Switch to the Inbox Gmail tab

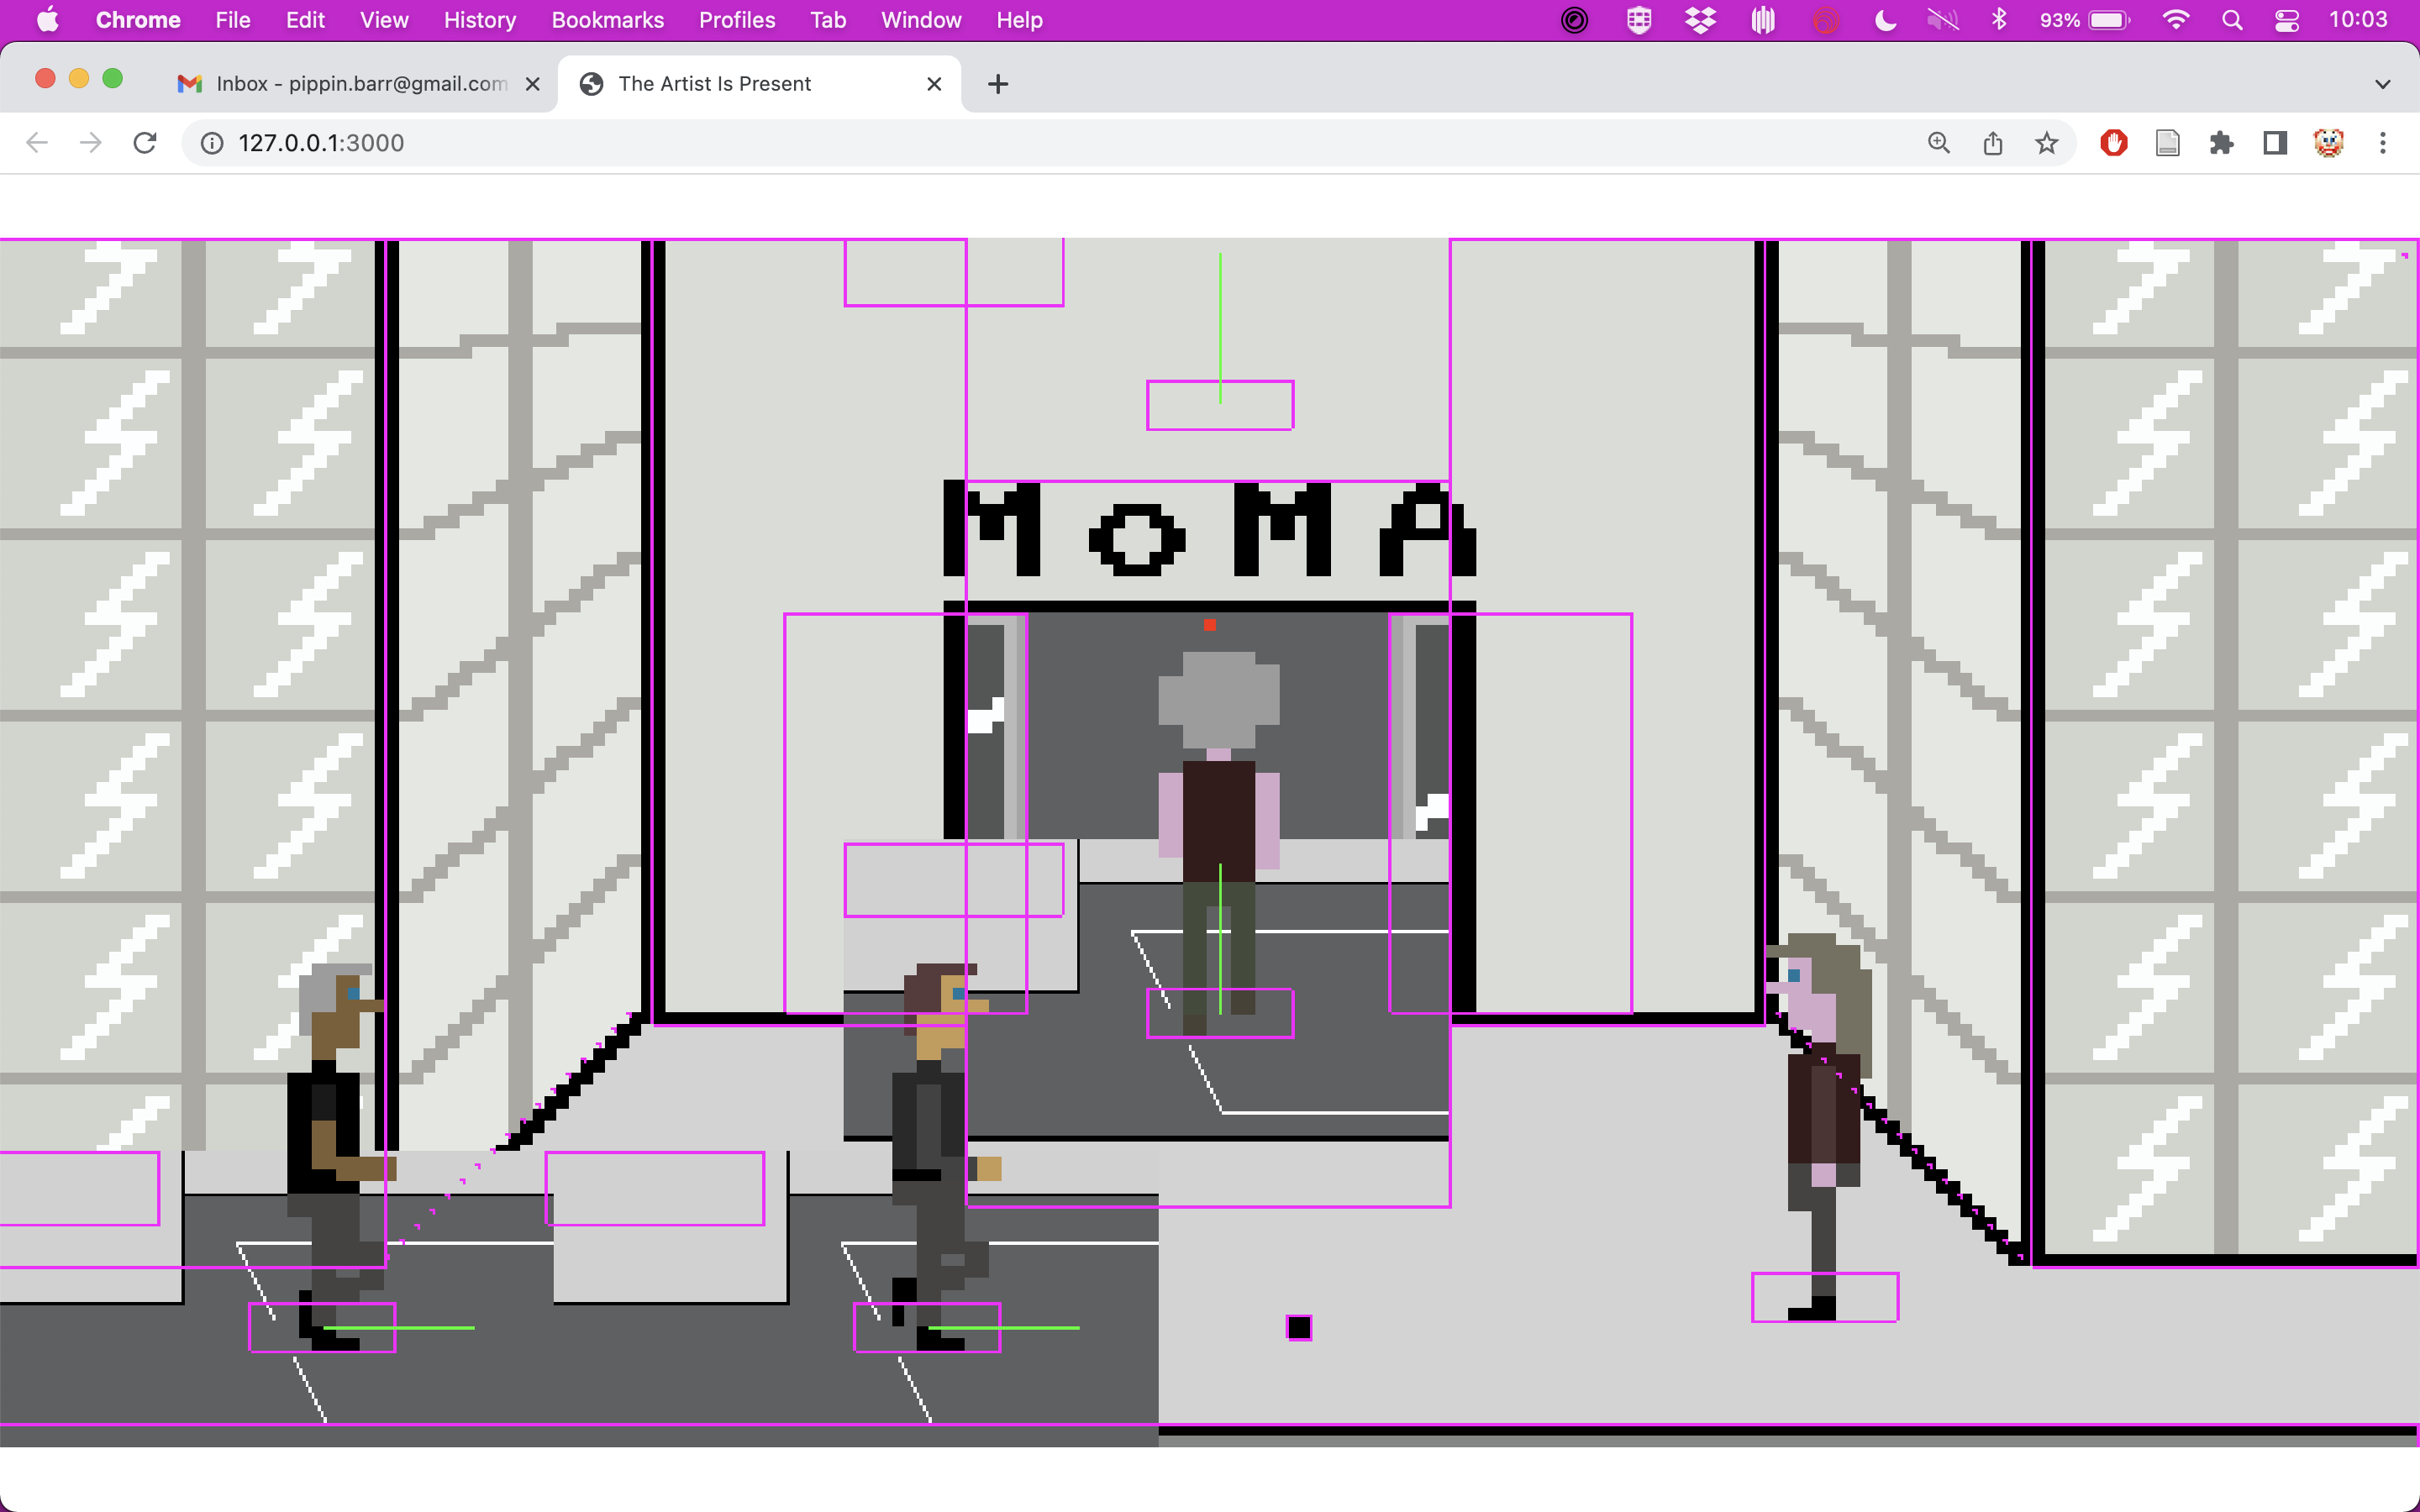click(x=359, y=84)
